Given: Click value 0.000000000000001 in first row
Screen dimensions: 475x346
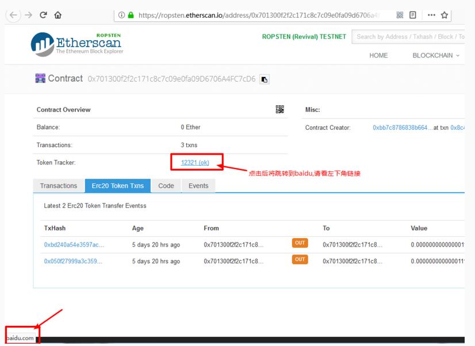Looking at the screenshot, I should tap(438, 245).
